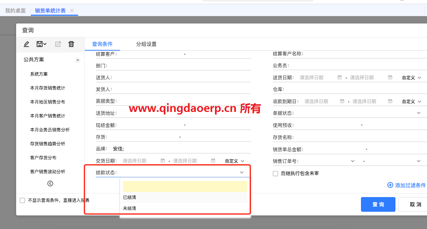Image resolution: width=427 pixels, height=229 pixels.
Task: Open calendar icon for 送货日期 start date
Action: click(x=340, y=77)
